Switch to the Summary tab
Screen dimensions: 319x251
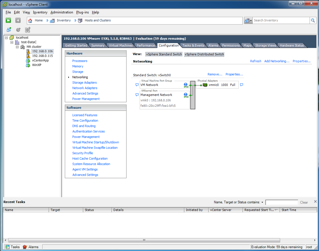[x=98, y=46]
